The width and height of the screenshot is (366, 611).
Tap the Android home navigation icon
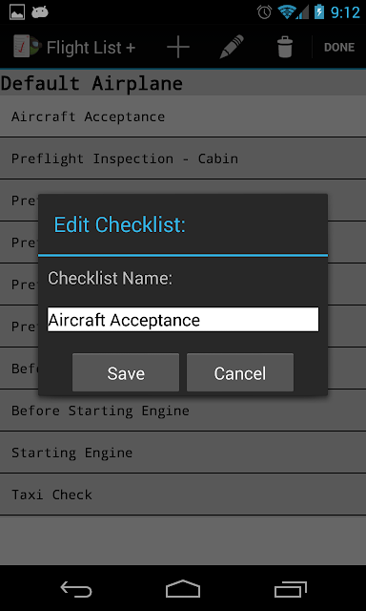coord(183,588)
